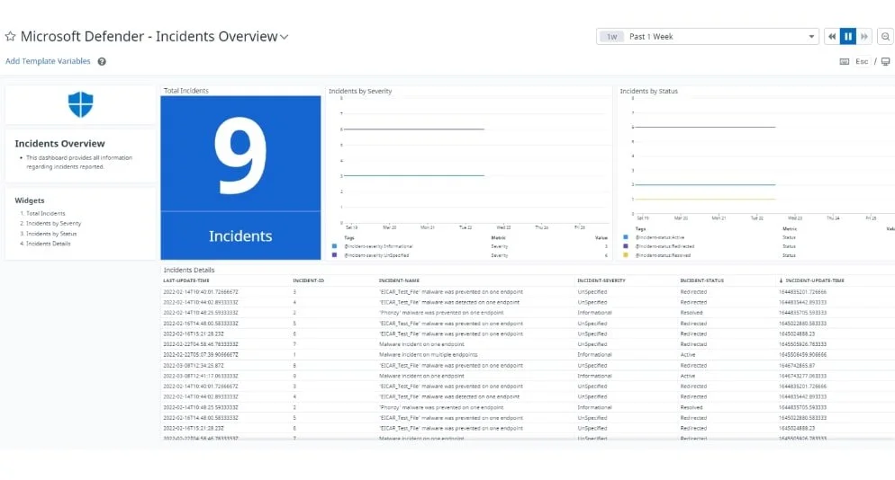Click the time range dropdown arrow

pos(811,37)
